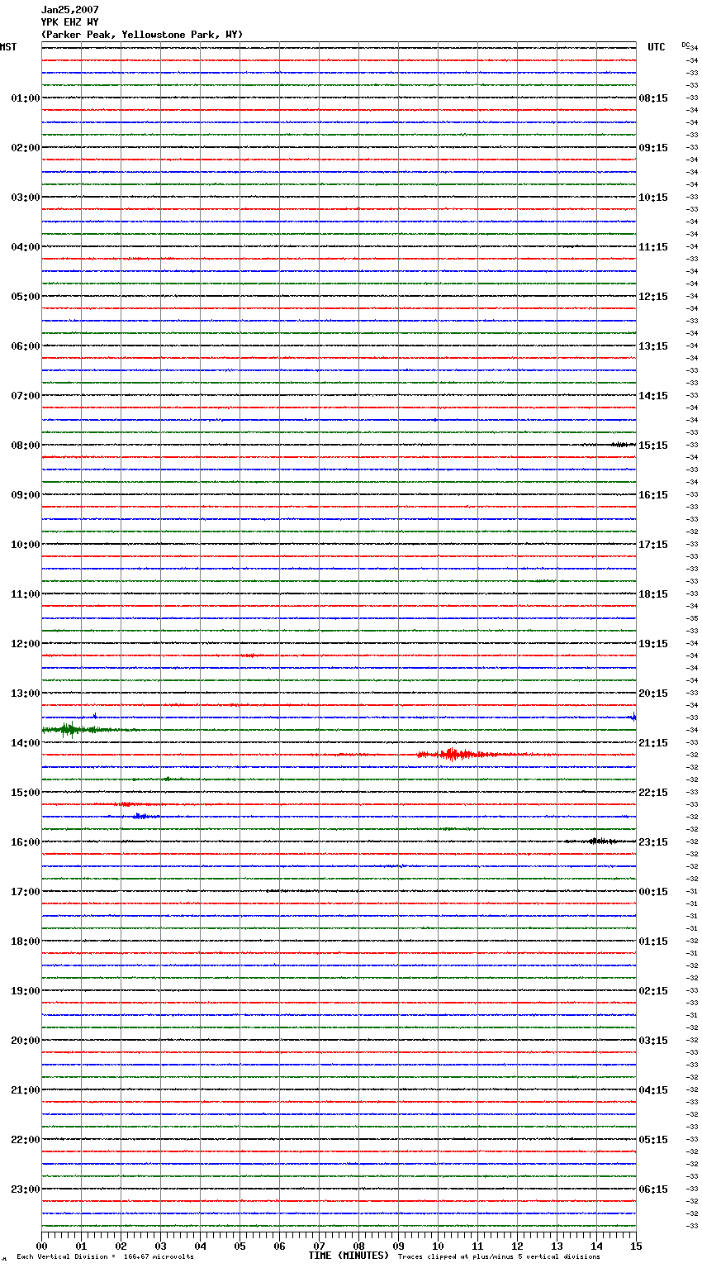Select the 14:00 MST hour label

tap(25, 743)
